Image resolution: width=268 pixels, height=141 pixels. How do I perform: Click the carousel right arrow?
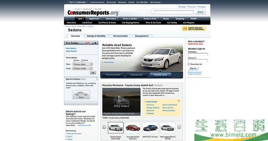tap(179, 127)
